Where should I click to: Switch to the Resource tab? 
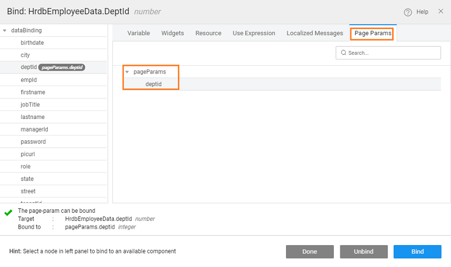pyautogui.click(x=208, y=33)
